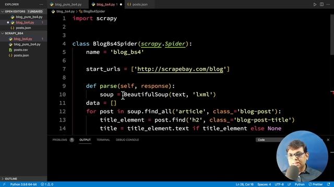Click unsaved dot on blog_bs4.py tab
334x187 pixels.
pos(121,5)
